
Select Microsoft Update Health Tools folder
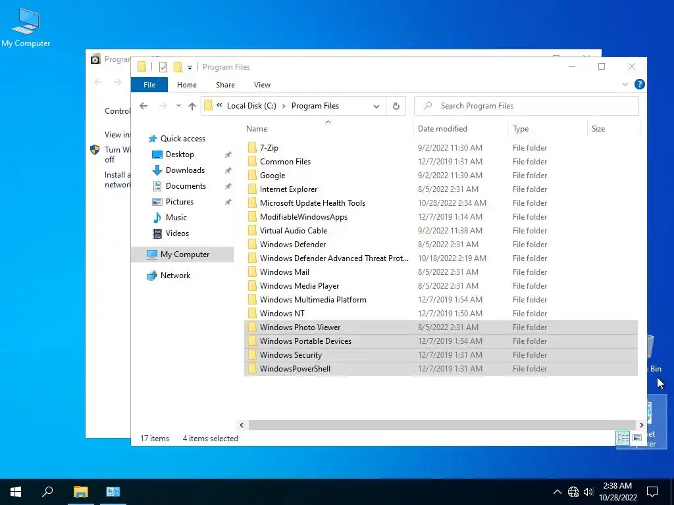tap(313, 203)
